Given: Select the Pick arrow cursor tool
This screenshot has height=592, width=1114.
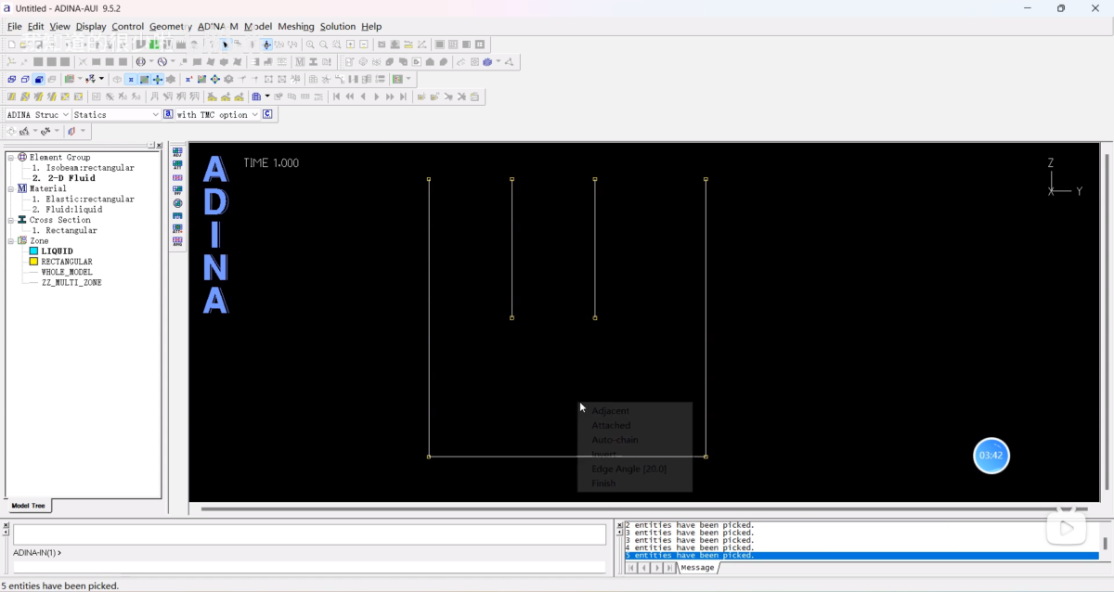Looking at the screenshot, I should pos(225,45).
